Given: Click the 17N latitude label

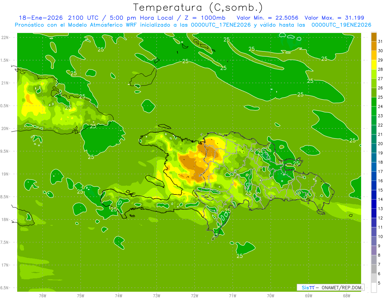Looking at the screenshot, I should click(x=5, y=265).
